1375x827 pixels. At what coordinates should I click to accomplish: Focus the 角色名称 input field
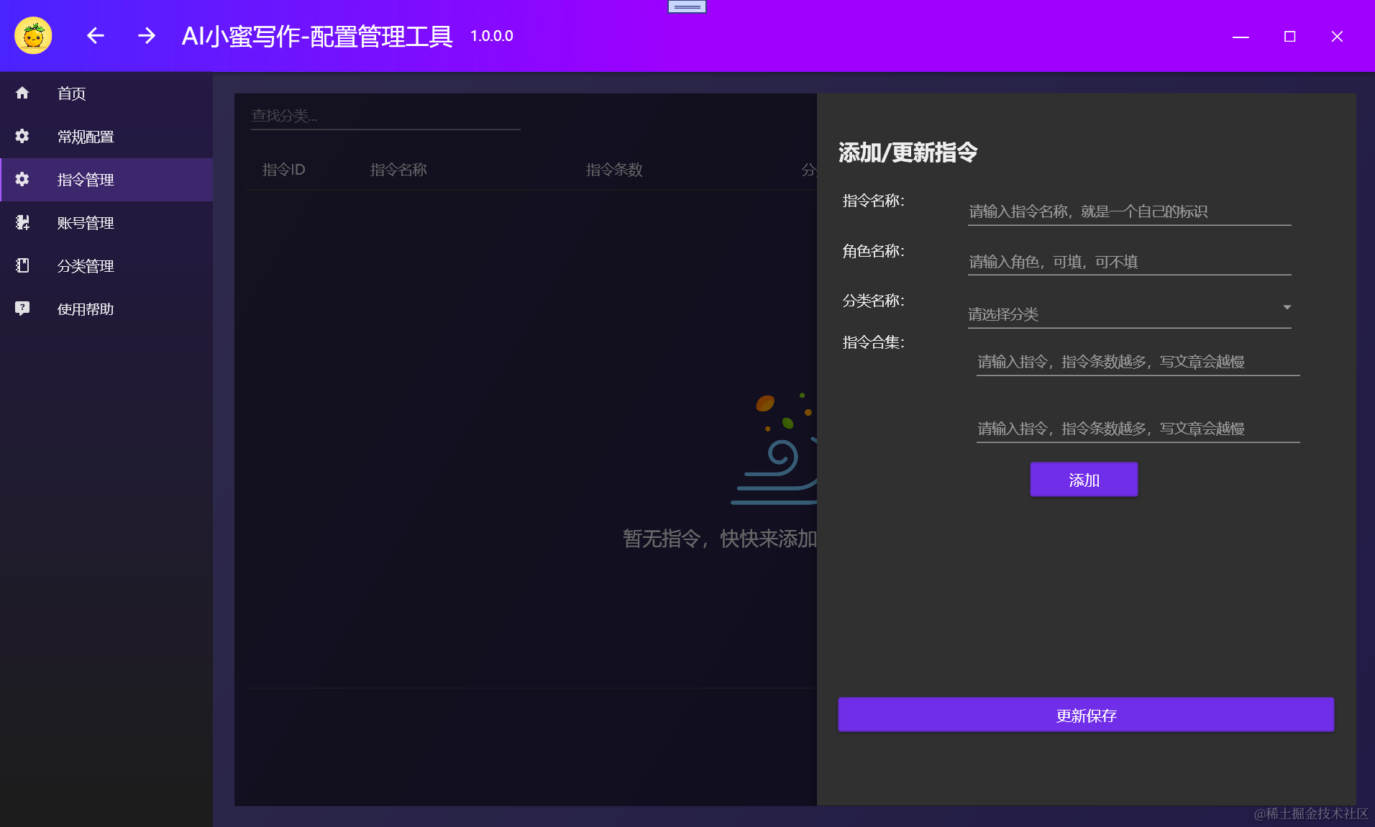point(1129,262)
